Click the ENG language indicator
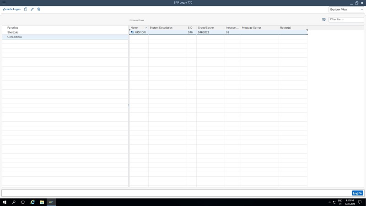The height and width of the screenshot is (206, 366). pyautogui.click(x=340, y=202)
